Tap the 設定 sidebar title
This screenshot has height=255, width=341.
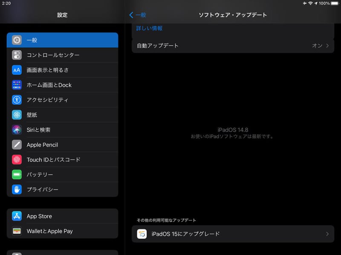(x=62, y=15)
